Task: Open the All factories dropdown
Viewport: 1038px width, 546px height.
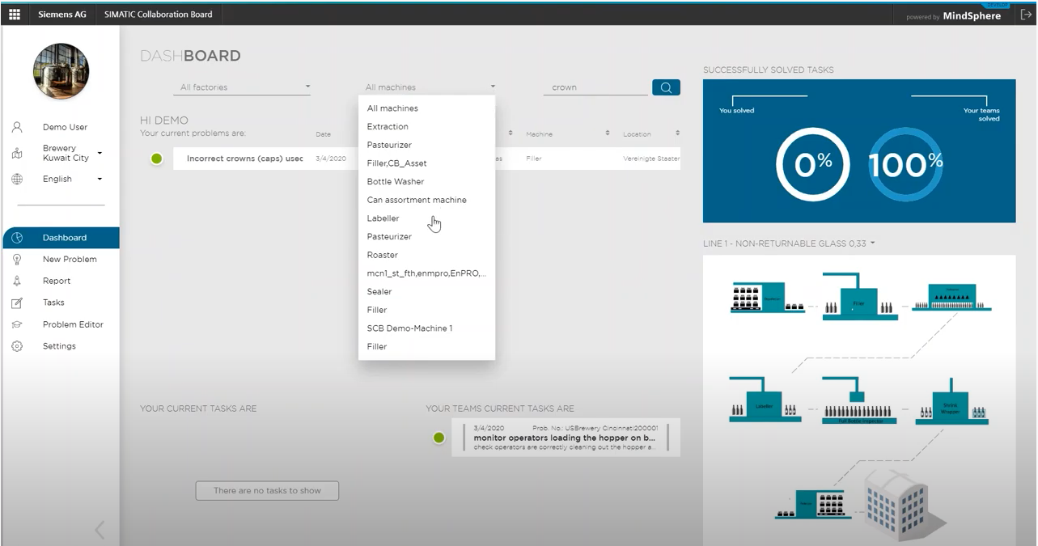Action: (243, 87)
